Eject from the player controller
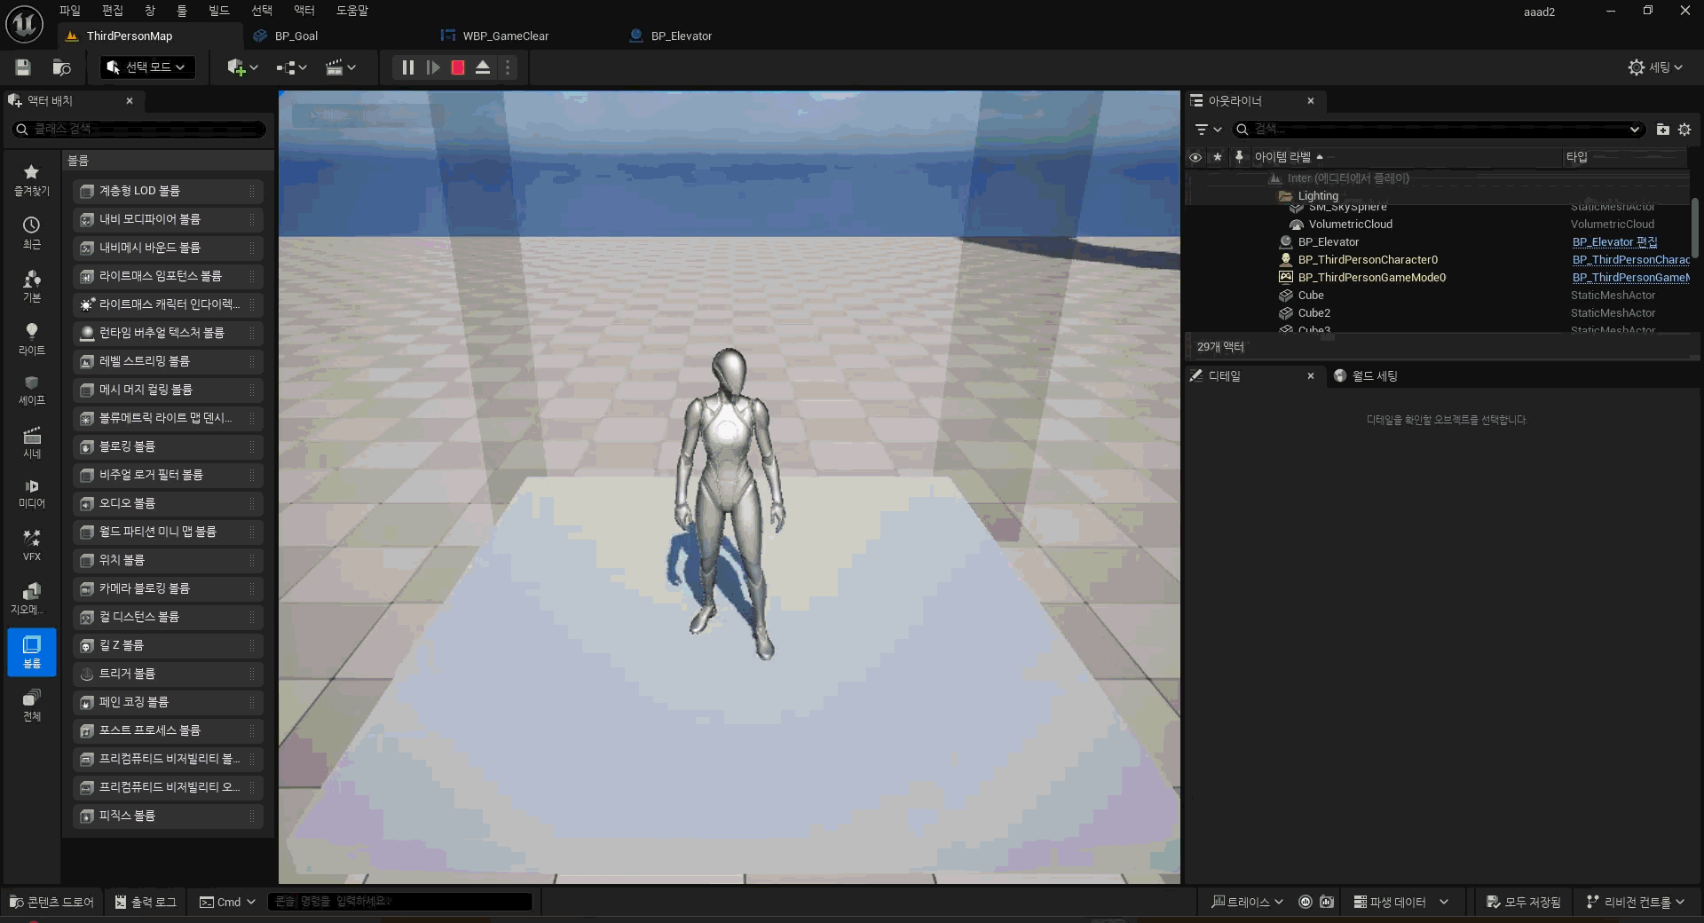The image size is (1704, 923). click(x=483, y=67)
